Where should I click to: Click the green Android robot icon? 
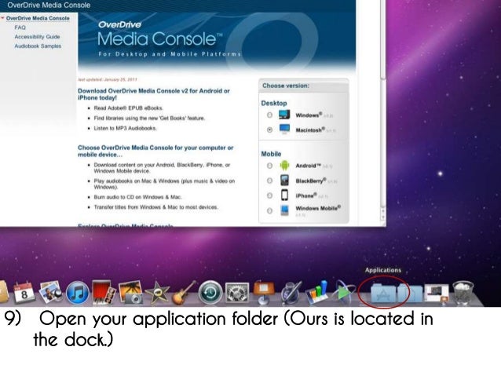[284, 165]
